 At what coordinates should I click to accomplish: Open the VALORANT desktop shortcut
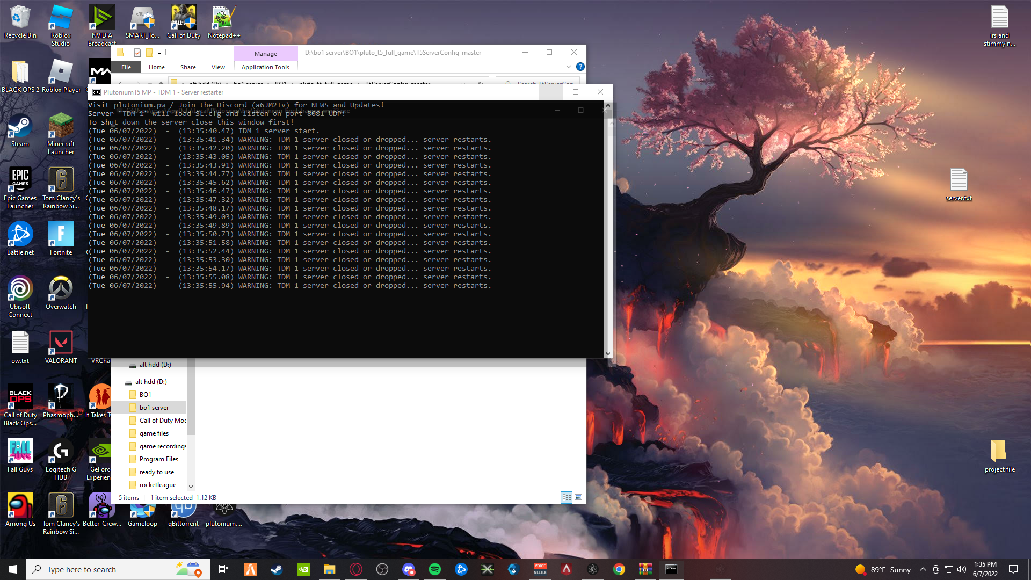tap(61, 347)
